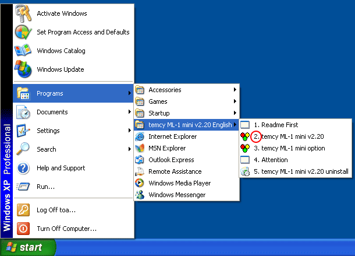Expand the Settings submenu arrow
This screenshot has height=256, width=355.
[x=130, y=130]
